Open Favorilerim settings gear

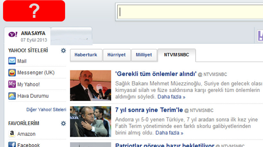pyautogui.click(x=64, y=123)
